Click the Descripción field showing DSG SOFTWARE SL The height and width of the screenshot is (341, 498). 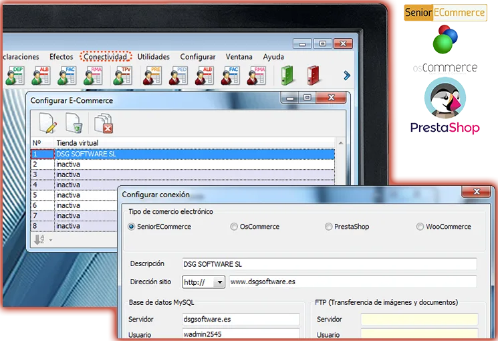point(330,264)
